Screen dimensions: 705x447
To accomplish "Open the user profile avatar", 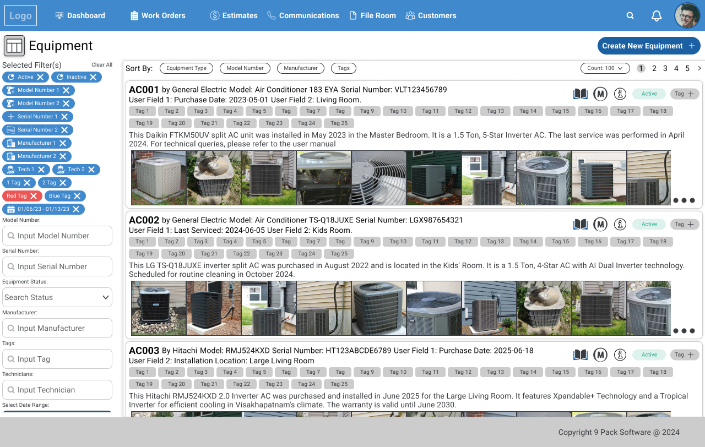I will coord(687,15).
